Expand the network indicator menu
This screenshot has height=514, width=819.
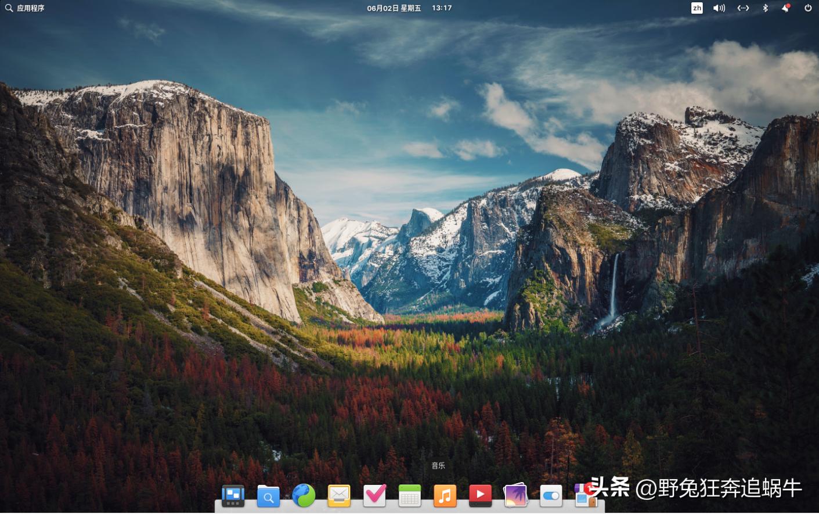pyautogui.click(x=743, y=8)
